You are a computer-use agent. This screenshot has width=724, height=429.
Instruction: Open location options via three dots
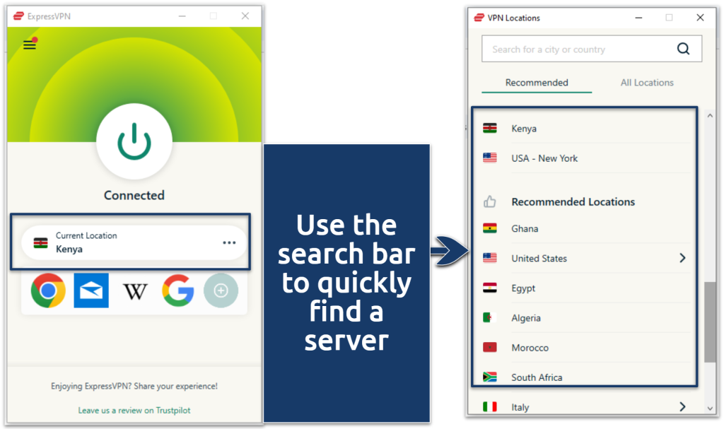click(229, 242)
